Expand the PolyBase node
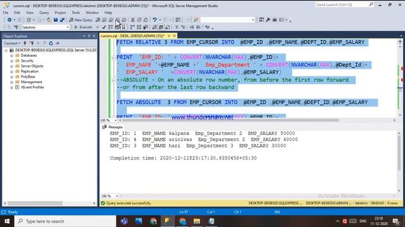The height and width of the screenshot is (227, 405). coord(11,77)
